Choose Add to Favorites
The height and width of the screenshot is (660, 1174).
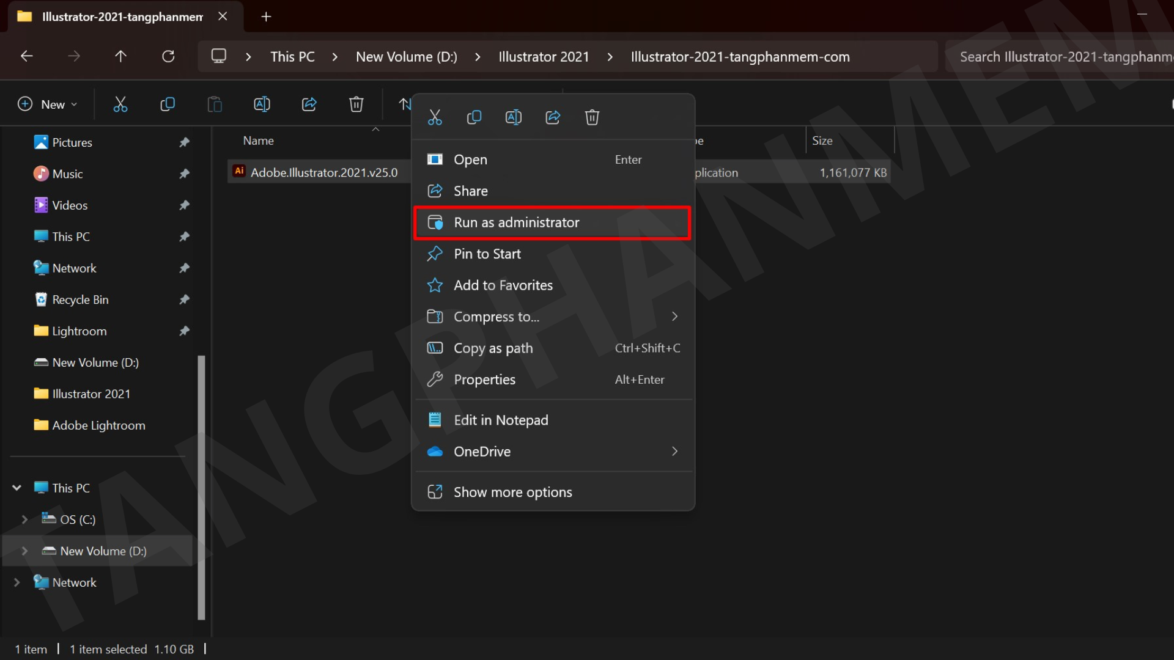553,285
